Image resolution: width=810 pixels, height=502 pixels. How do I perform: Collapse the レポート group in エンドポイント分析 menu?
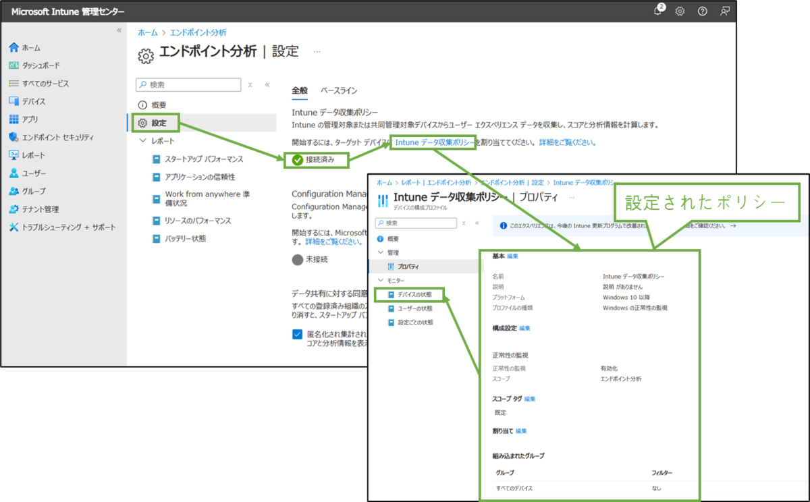142,141
